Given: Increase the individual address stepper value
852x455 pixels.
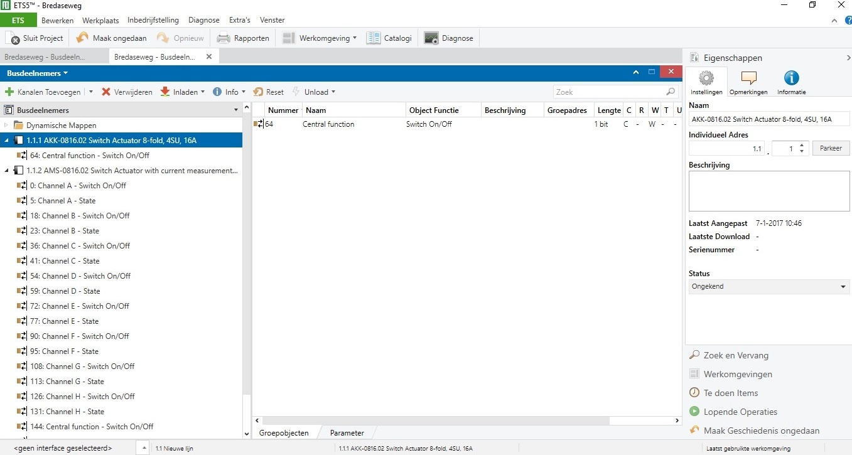Looking at the screenshot, I should click(801, 146).
